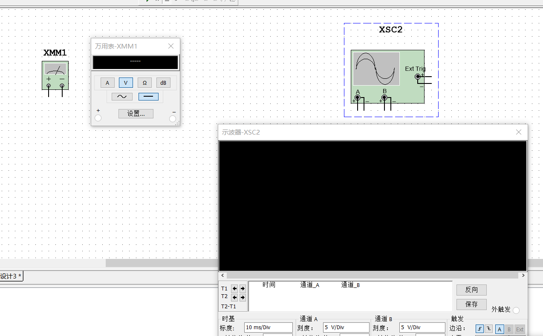Set trigger source to channel B

click(509, 329)
